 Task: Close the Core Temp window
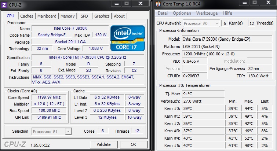[x=268, y=3]
